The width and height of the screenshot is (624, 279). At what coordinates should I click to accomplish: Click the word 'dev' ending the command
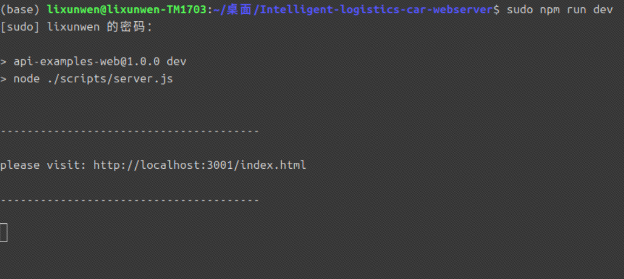click(603, 10)
